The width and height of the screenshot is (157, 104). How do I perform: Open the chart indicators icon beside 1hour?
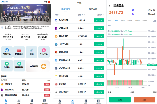pyautogui.click(x=155, y=21)
